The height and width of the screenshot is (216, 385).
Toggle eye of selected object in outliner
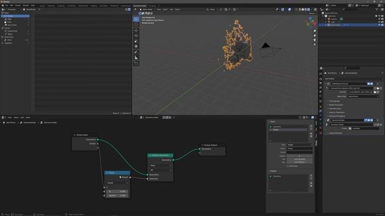[x=379, y=25]
